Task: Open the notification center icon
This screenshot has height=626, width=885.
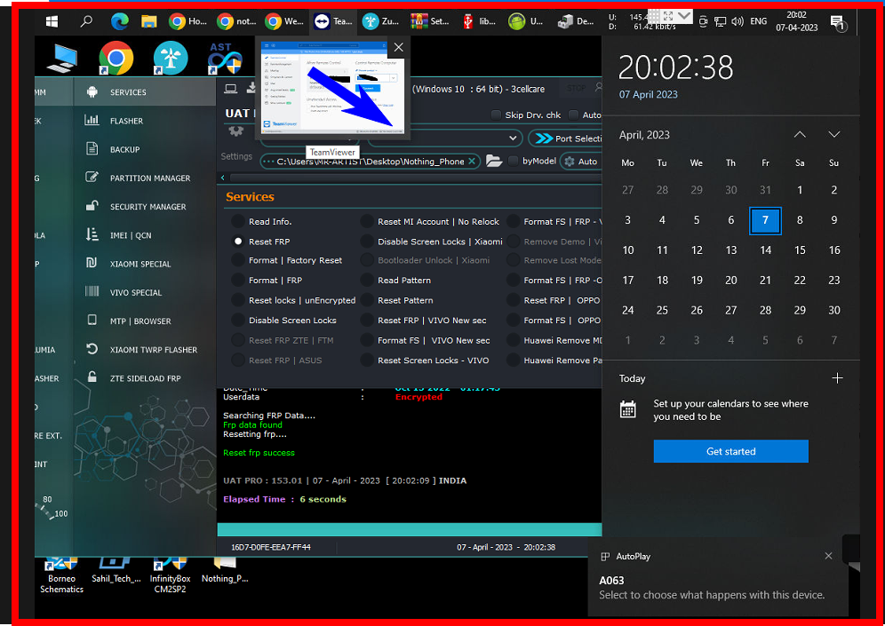Action: pos(838,22)
